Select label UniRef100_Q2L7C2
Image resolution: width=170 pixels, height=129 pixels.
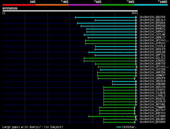(x=152, y=58)
